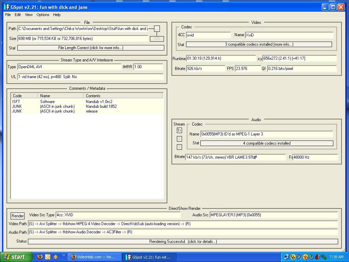Image resolution: width=349 pixels, height=262 pixels.
Task: Click the stream Type field OpenDML AVI
Action: (x=69, y=67)
